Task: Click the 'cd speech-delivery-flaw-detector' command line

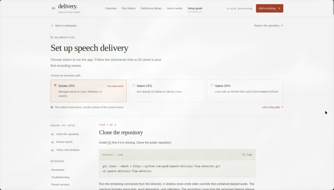Action: pyautogui.click(x=127, y=171)
